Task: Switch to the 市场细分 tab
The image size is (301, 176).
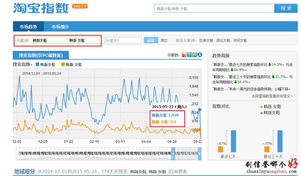Action: point(60,27)
